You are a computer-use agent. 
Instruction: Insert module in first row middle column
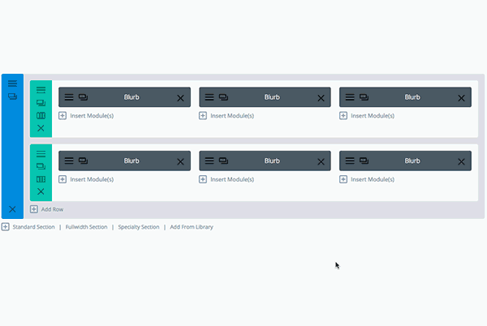tap(226, 116)
